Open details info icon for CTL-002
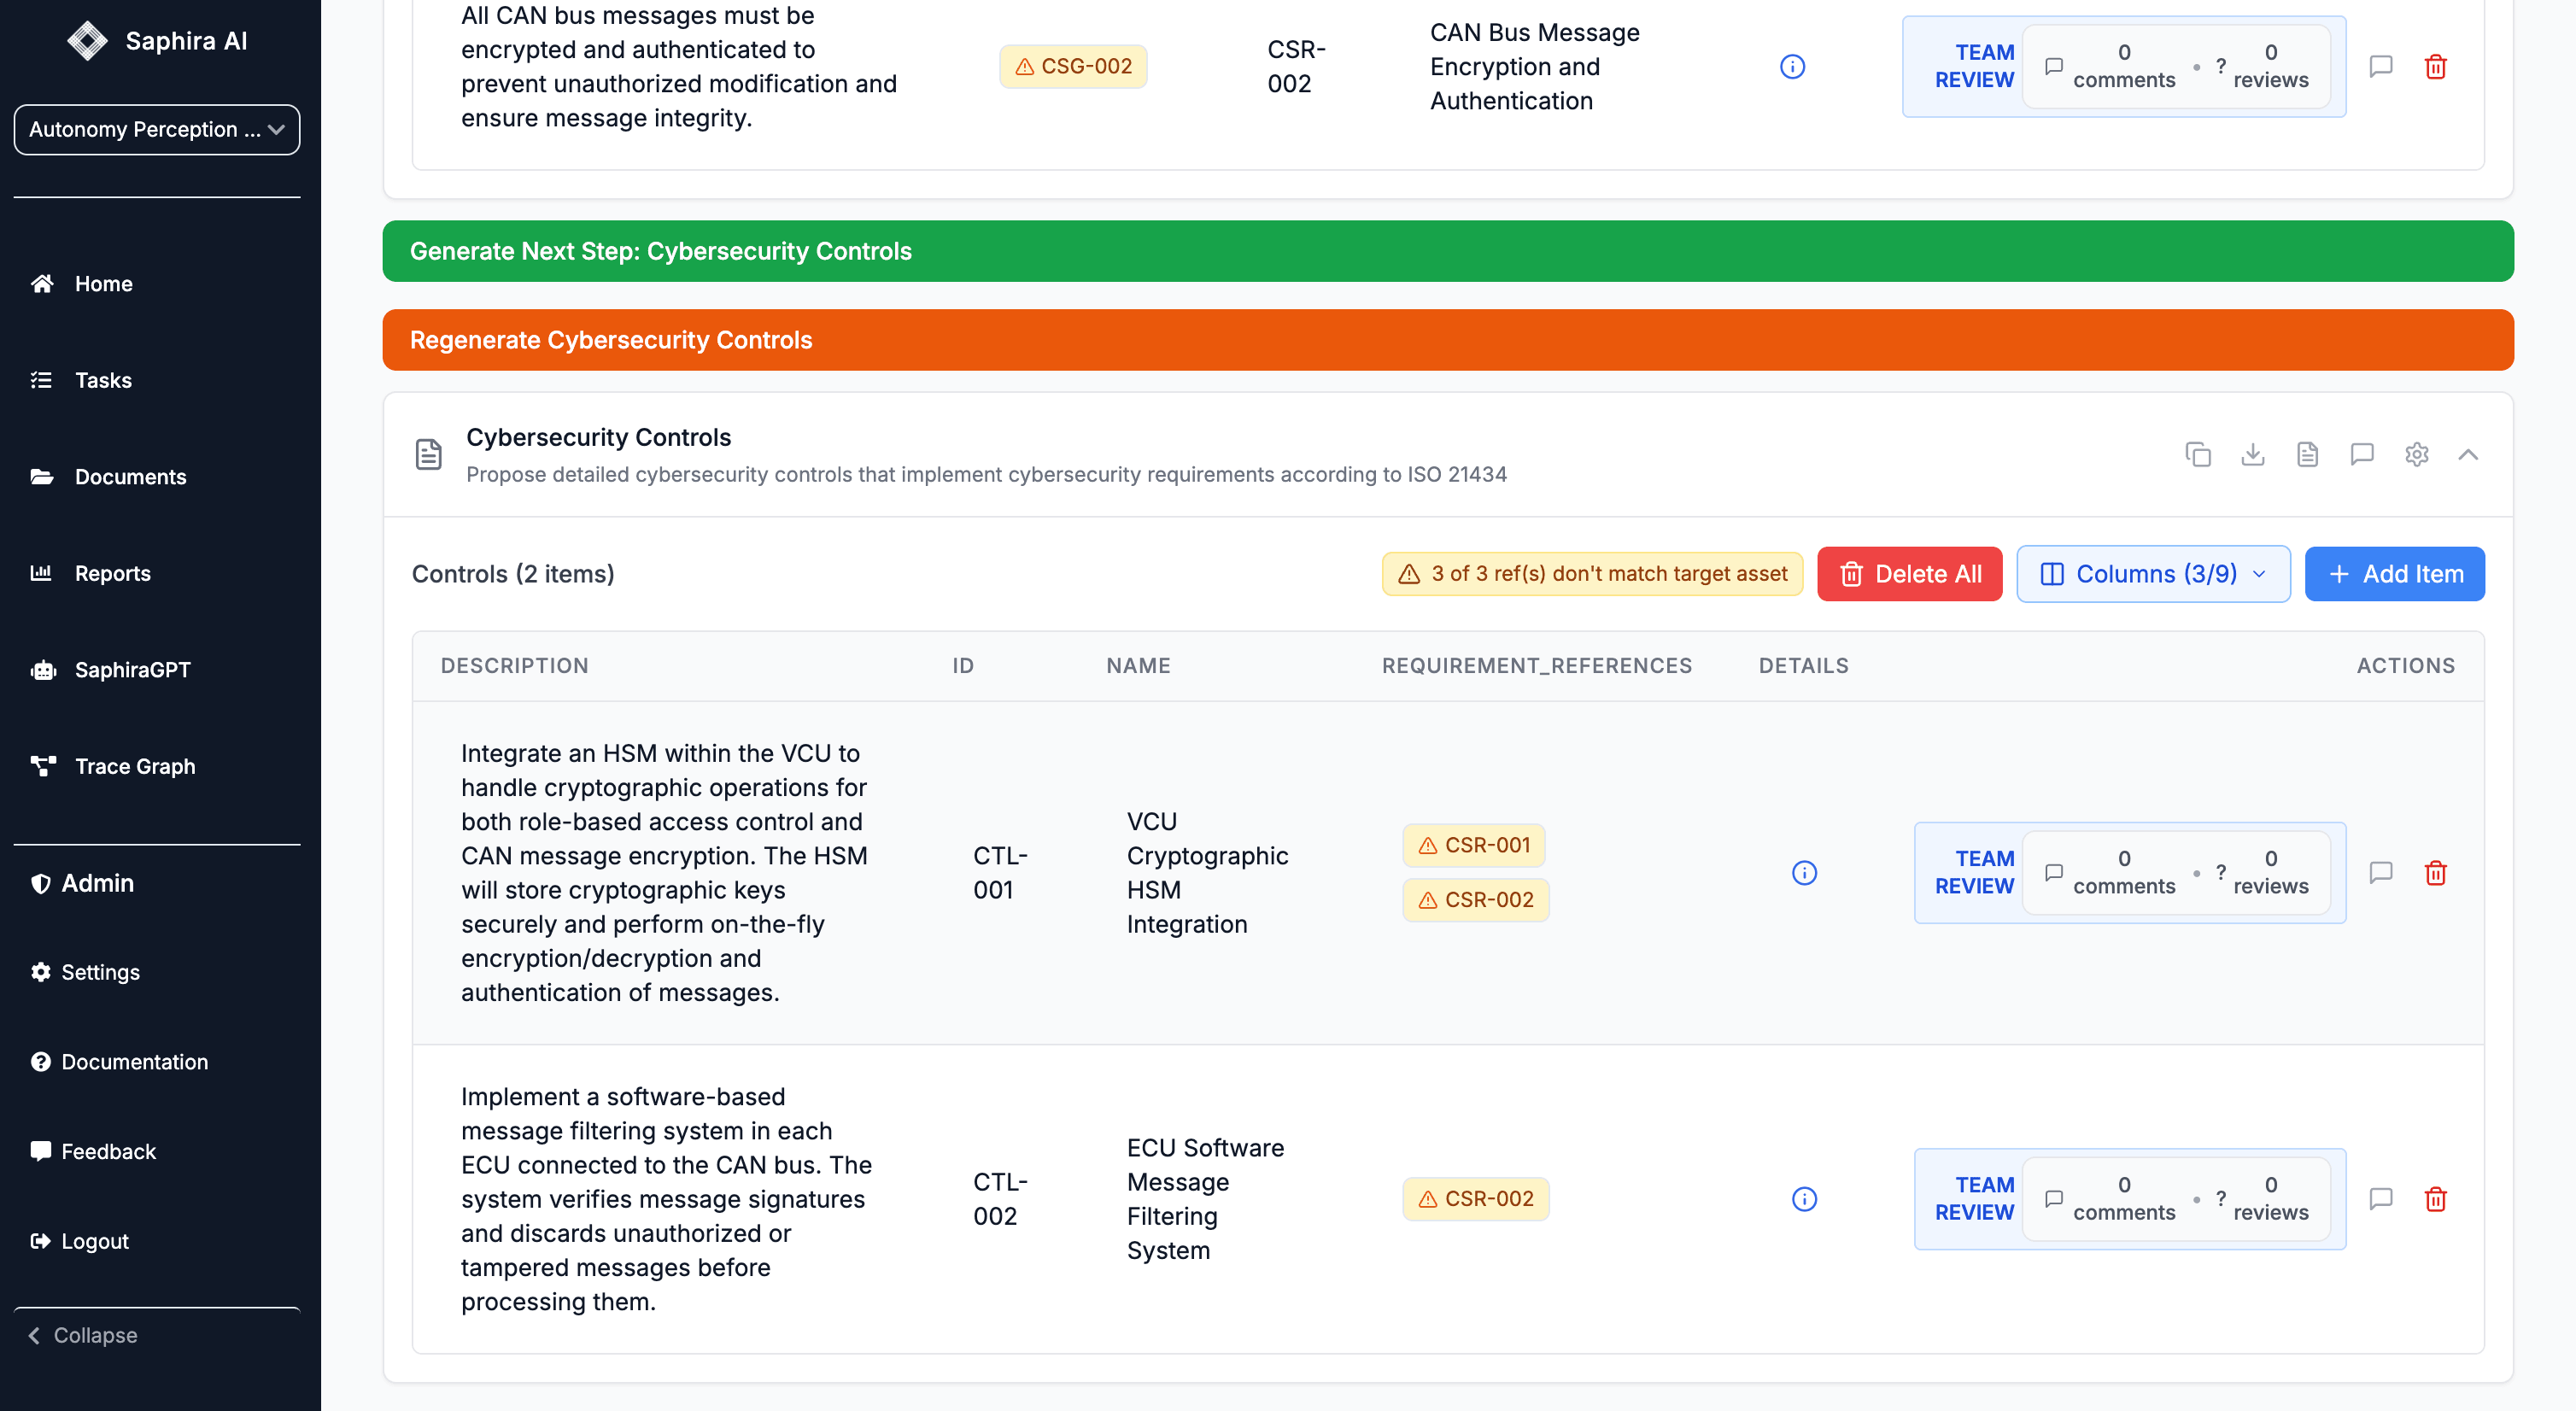Viewport: 2576px width, 1411px height. coord(1803,1198)
